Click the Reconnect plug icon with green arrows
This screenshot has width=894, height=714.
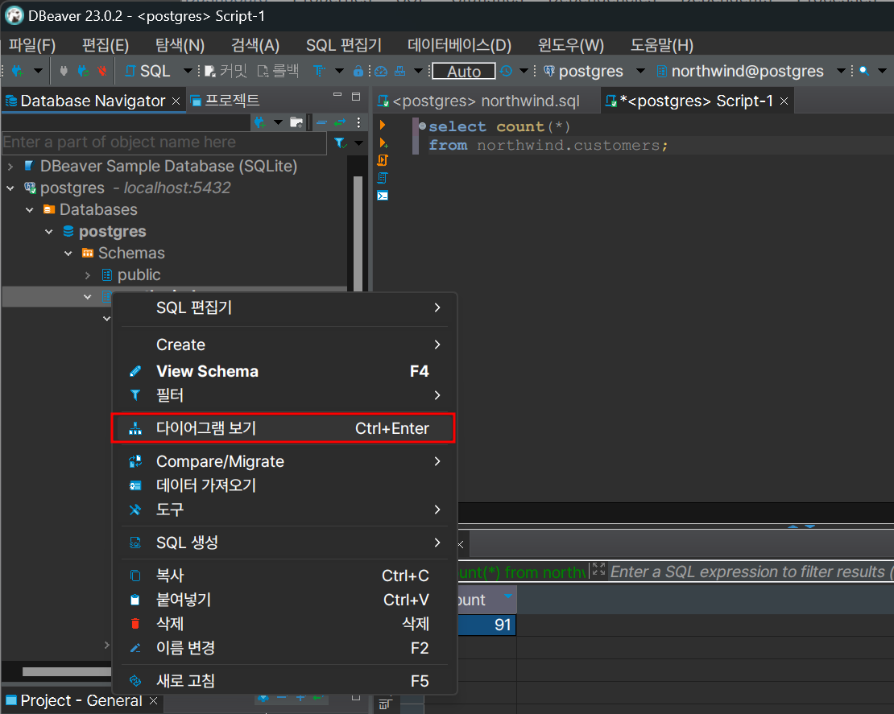tap(83, 71)
